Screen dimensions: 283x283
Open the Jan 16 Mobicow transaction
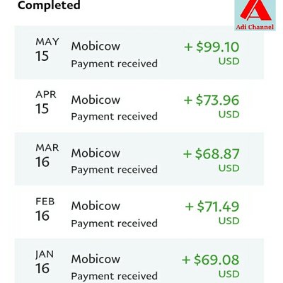[x=139, y=261]
